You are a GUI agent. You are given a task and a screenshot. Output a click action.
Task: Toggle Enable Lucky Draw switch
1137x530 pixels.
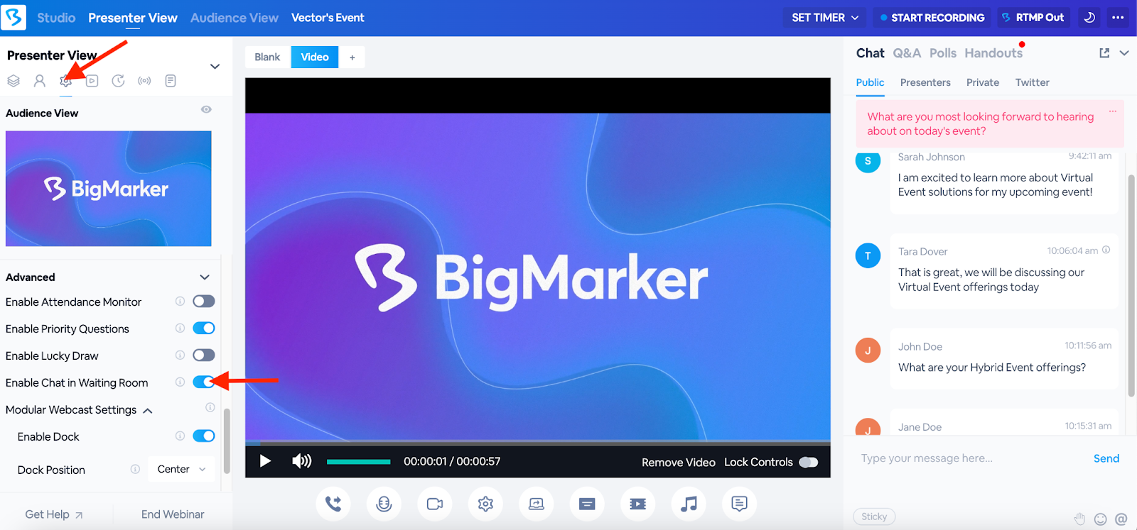pyautogui.click(x=204, y=355)
